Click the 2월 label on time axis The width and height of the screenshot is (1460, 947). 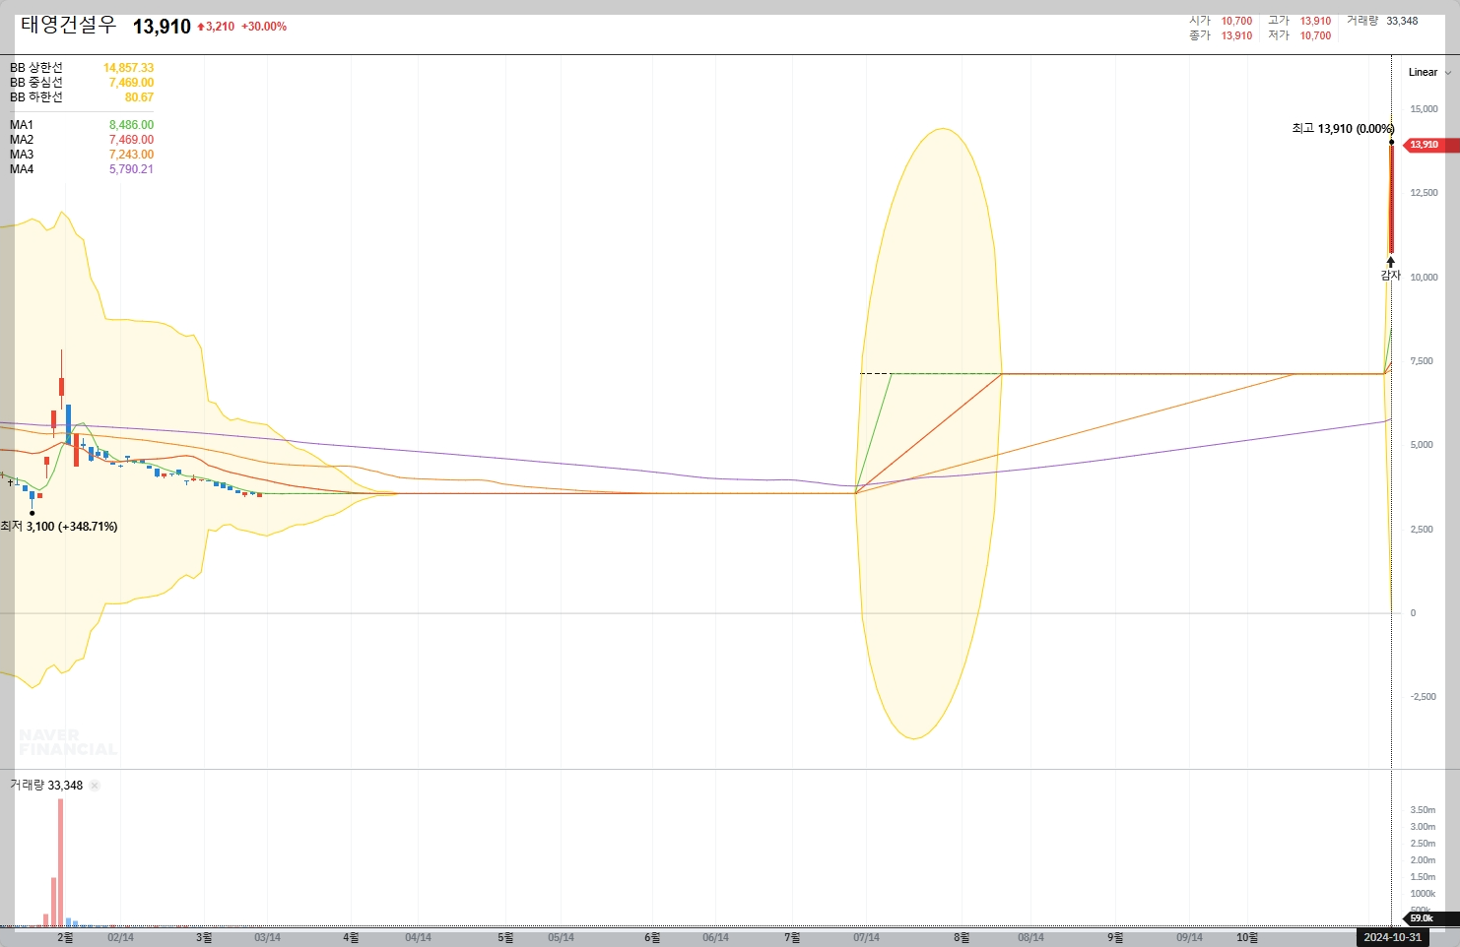(65, 937)
